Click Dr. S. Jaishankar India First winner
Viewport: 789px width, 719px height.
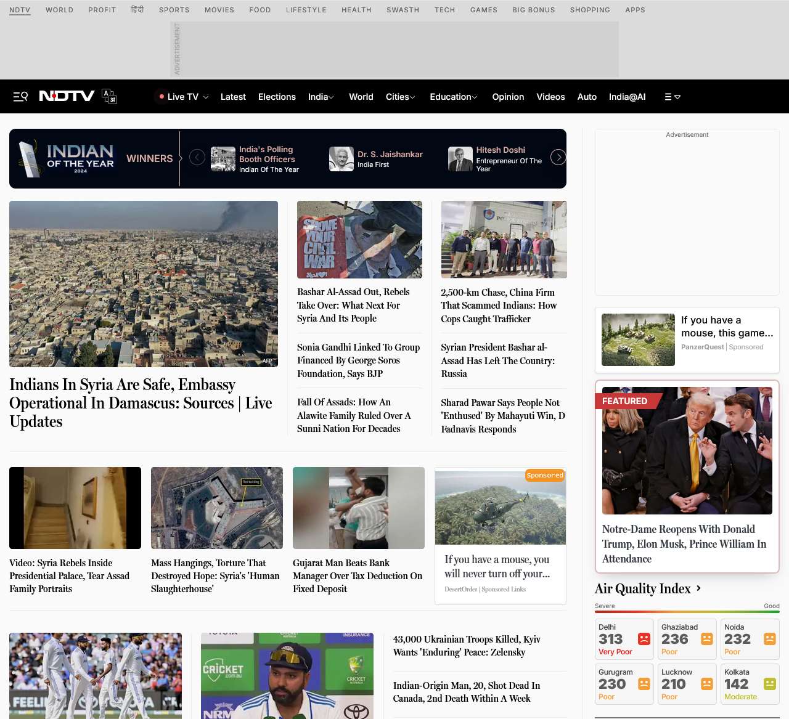click(x=376, y=159)
